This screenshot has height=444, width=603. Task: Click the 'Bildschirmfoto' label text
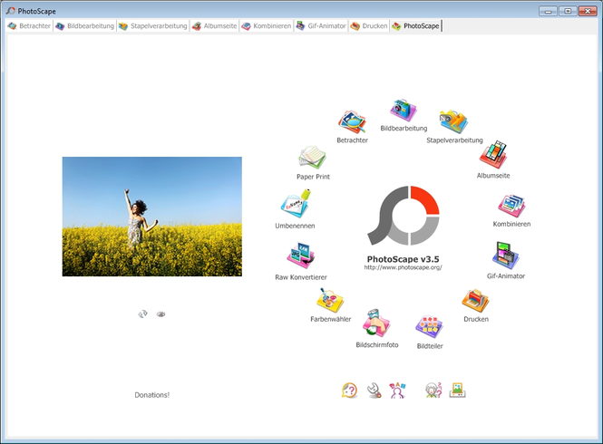(377, 345)
